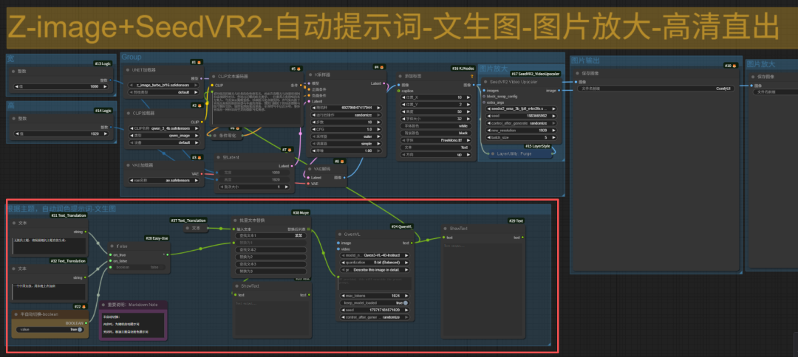The width and height of the screenshot is (798, 357).
Task: Increase 步数 value 10 in K采样器
Action: coord(379,122)
